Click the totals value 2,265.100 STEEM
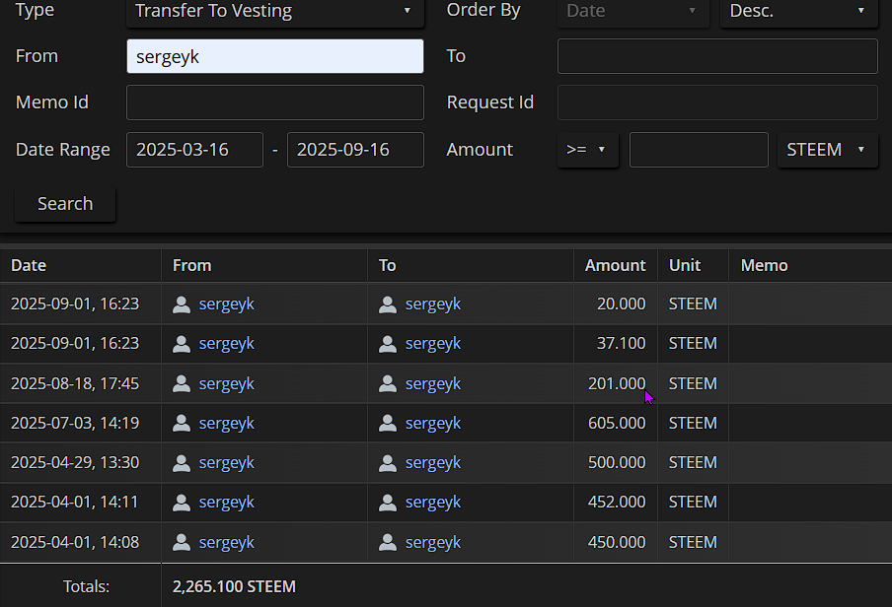Viewport: 892px width, 607px height. [234, 586]
